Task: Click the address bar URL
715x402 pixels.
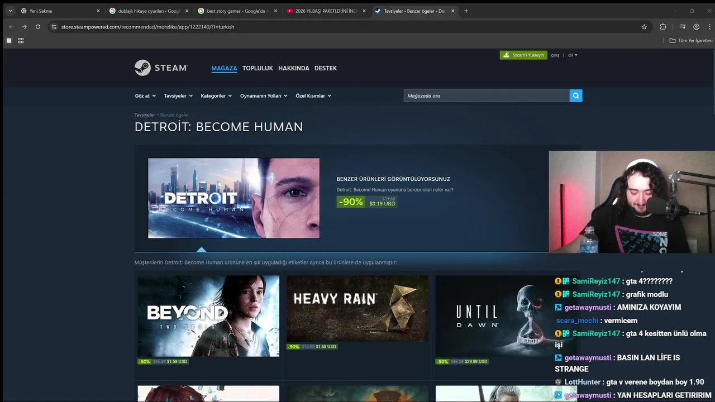Action: pos(147,27)
